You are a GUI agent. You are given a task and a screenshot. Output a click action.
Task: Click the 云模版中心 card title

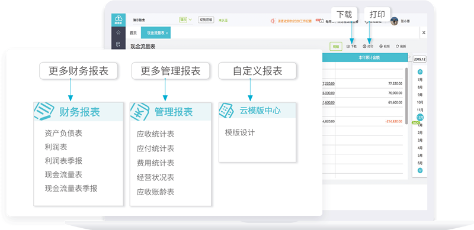260,111
